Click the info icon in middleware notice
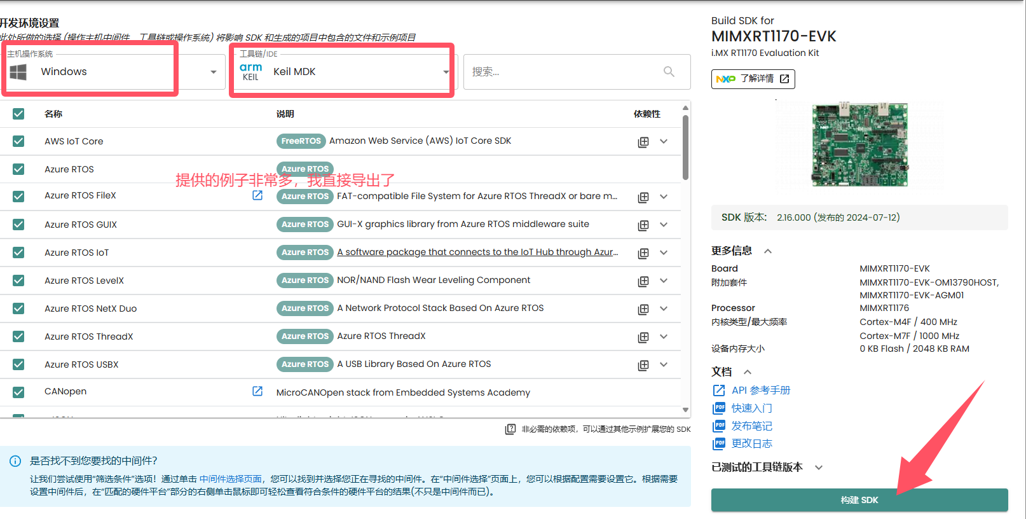Image resolution: width=1026 pixels, height=519 pixels. [15, 461]
